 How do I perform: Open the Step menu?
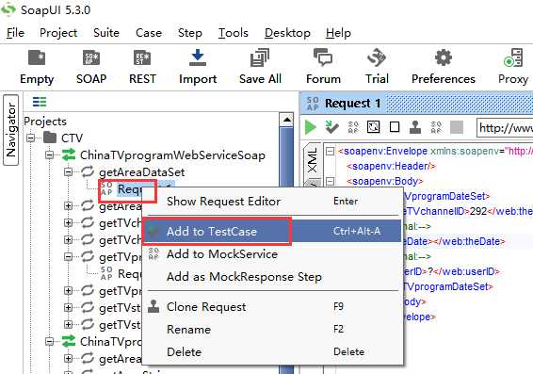(x=190, y=33)
